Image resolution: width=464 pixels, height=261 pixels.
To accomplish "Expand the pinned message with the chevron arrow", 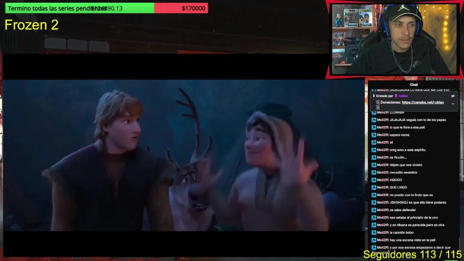I will coord(453,104).
